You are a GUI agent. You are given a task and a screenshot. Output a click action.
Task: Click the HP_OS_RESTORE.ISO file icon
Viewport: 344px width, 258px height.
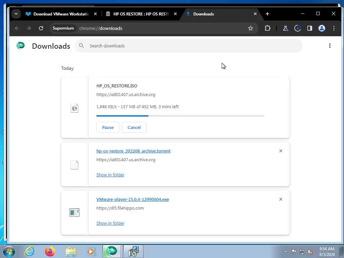(74, 108)
